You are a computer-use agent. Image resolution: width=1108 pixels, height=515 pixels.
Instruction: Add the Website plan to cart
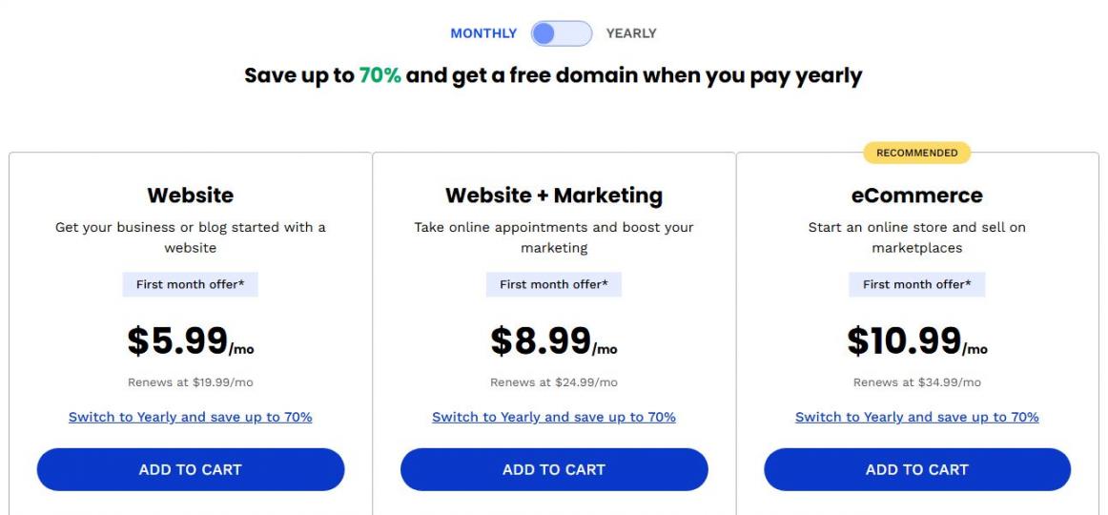point(191,469)
